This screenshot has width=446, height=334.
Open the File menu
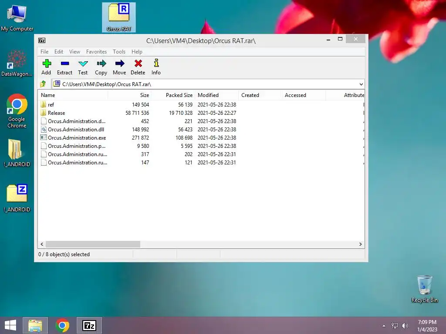[44, 52]
